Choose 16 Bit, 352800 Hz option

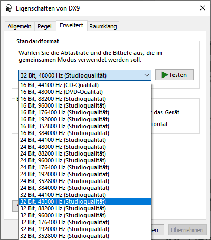[85, 126]
